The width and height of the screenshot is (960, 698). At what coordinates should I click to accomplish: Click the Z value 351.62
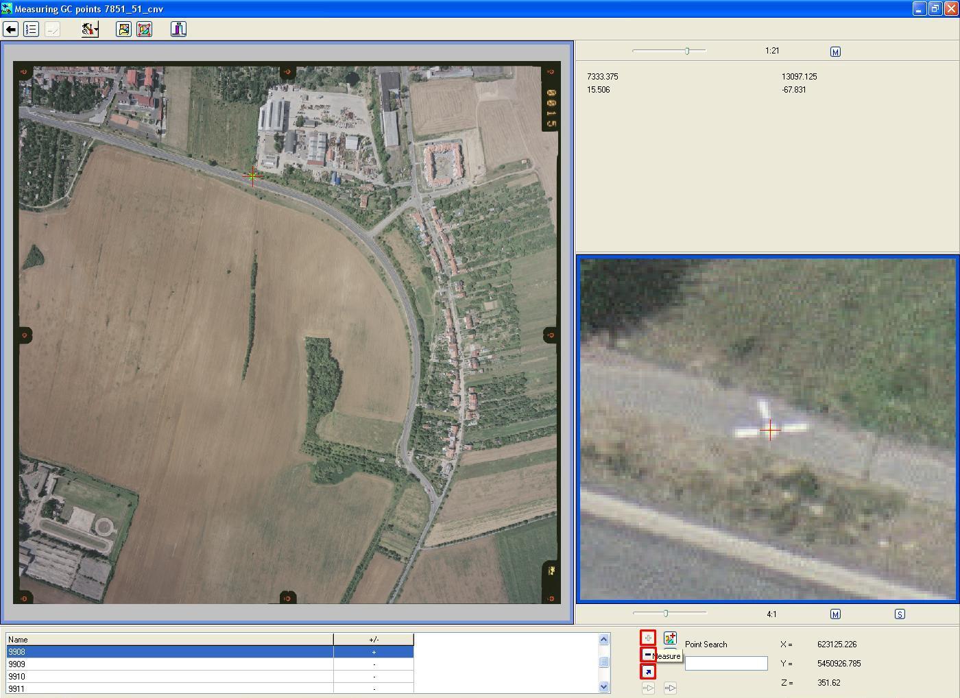click(828, 683)
